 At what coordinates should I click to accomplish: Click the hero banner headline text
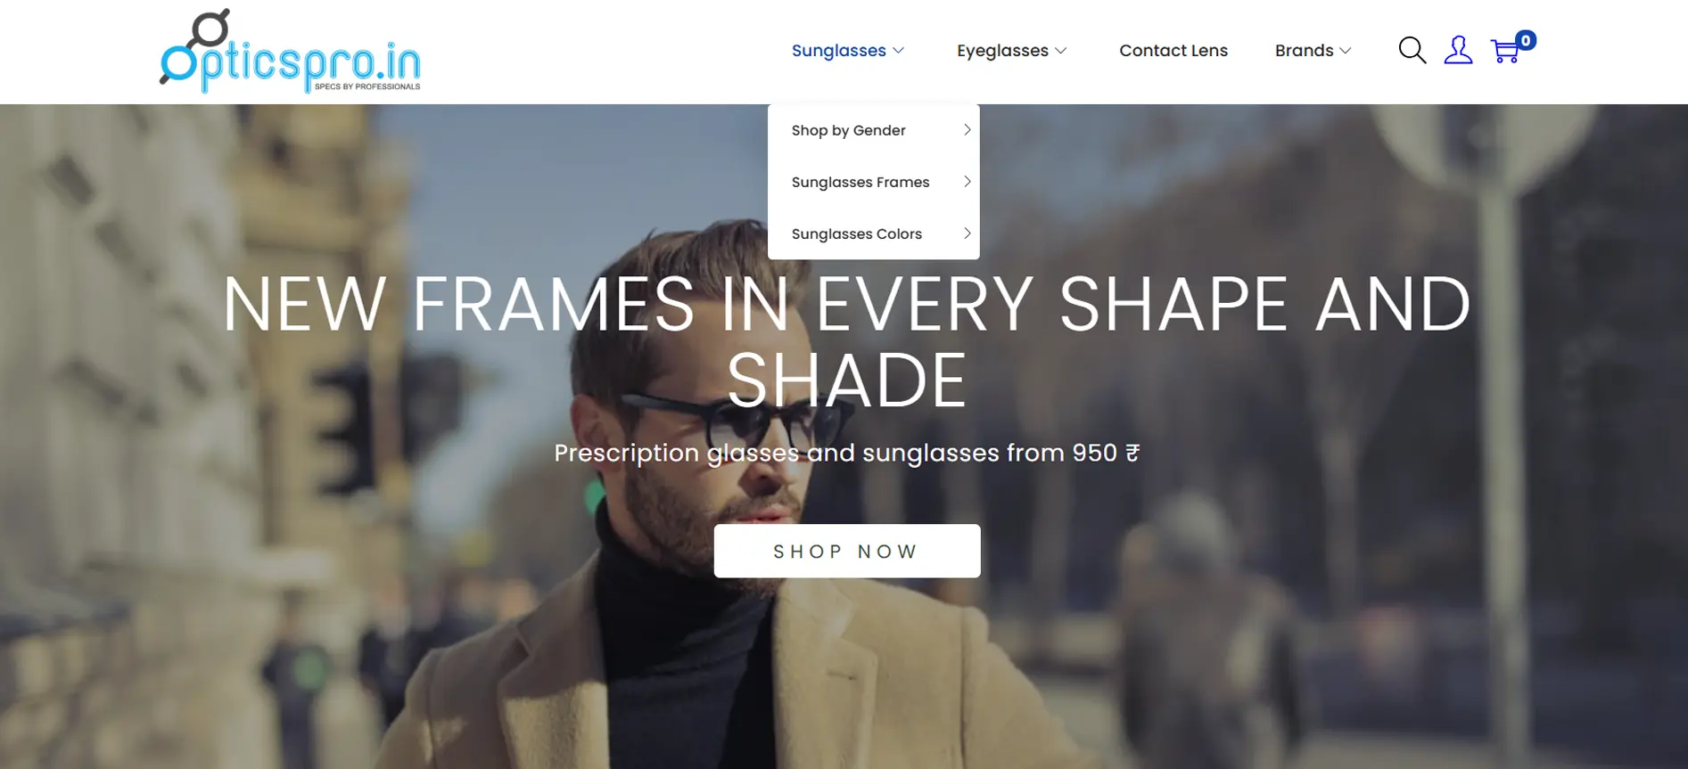(x=846, y=342)
